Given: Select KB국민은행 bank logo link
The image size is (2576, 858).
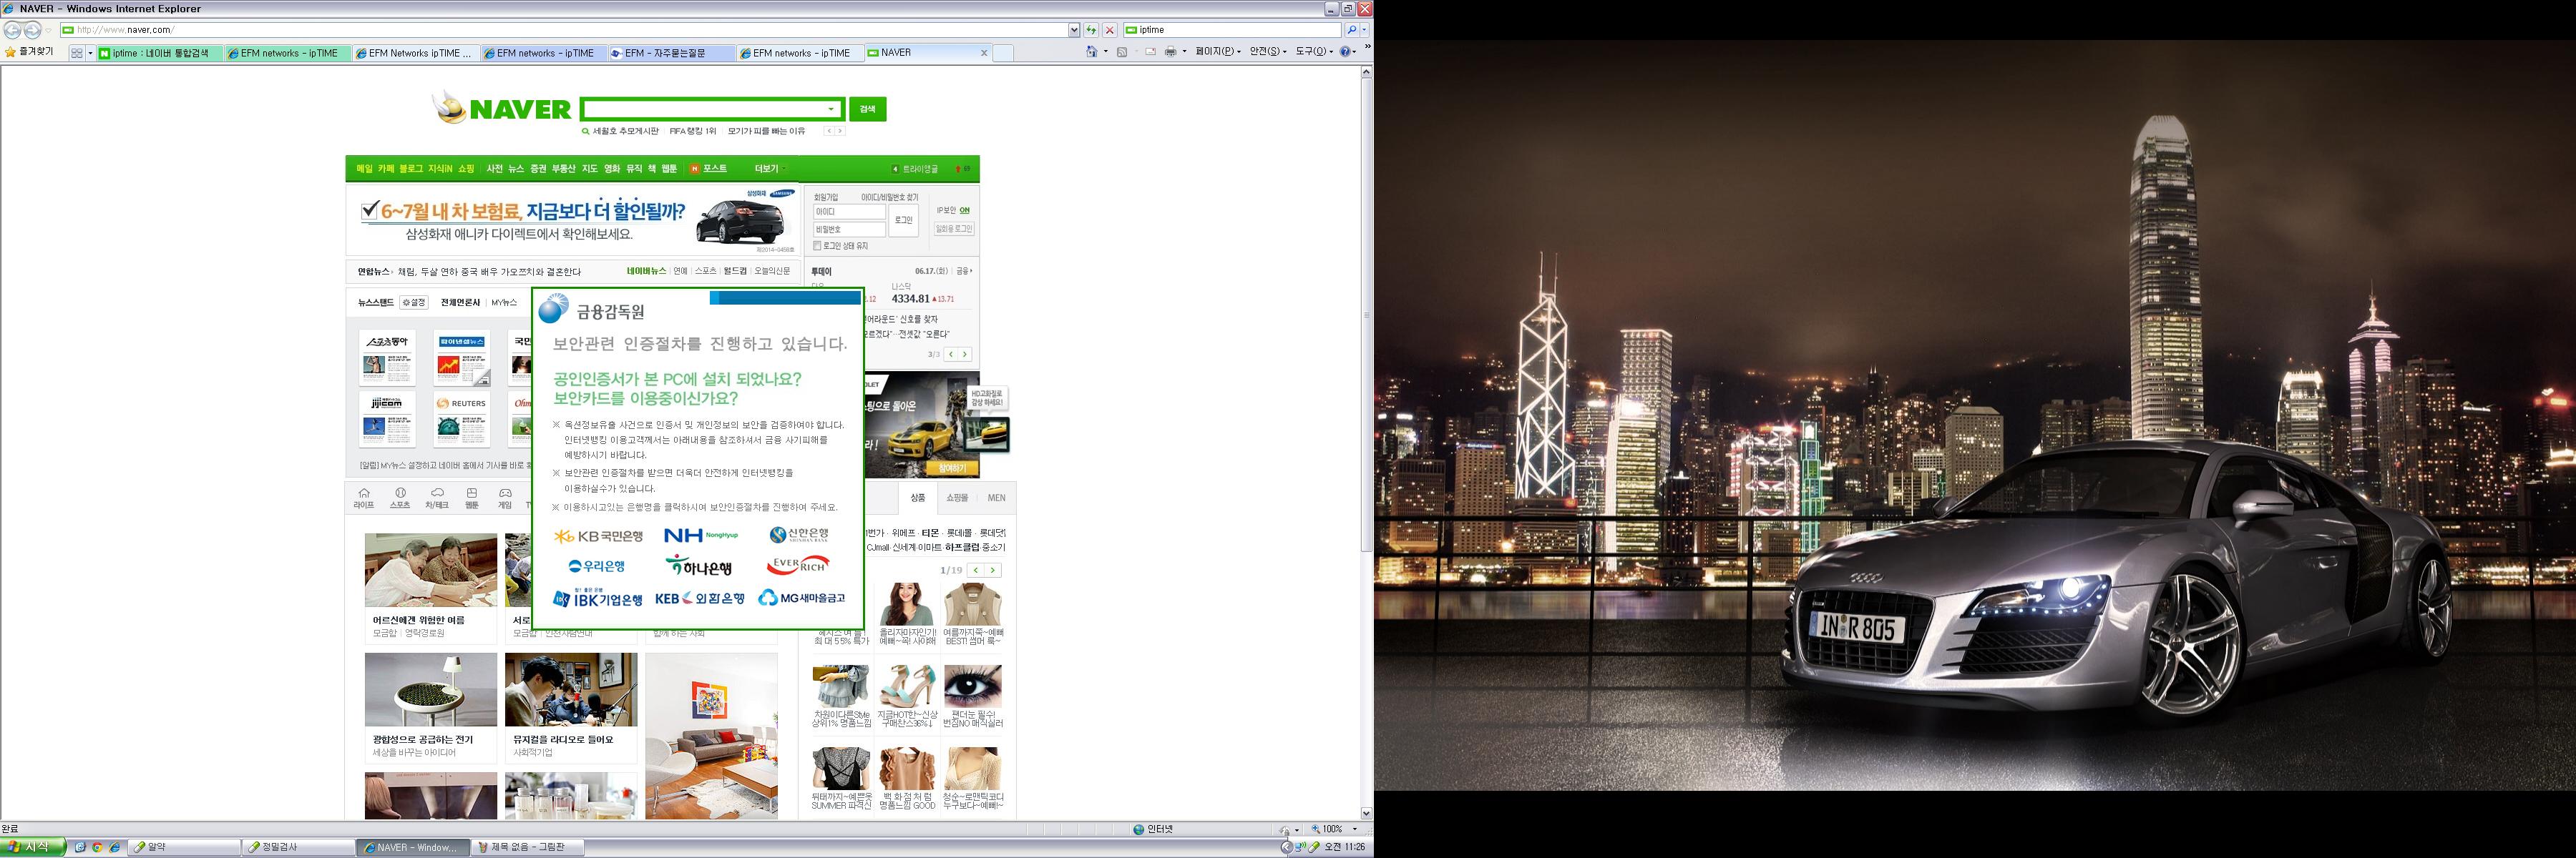Looking at the screenshot, I should (599, 536).
